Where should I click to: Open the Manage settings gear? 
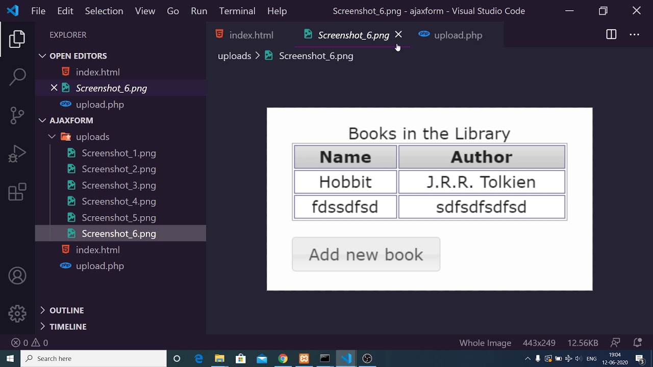[17, 313]
